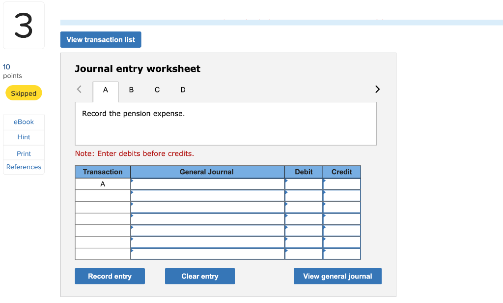503x303 pixels.
Task: Click the '10 points' label
Action: [12, 71]
